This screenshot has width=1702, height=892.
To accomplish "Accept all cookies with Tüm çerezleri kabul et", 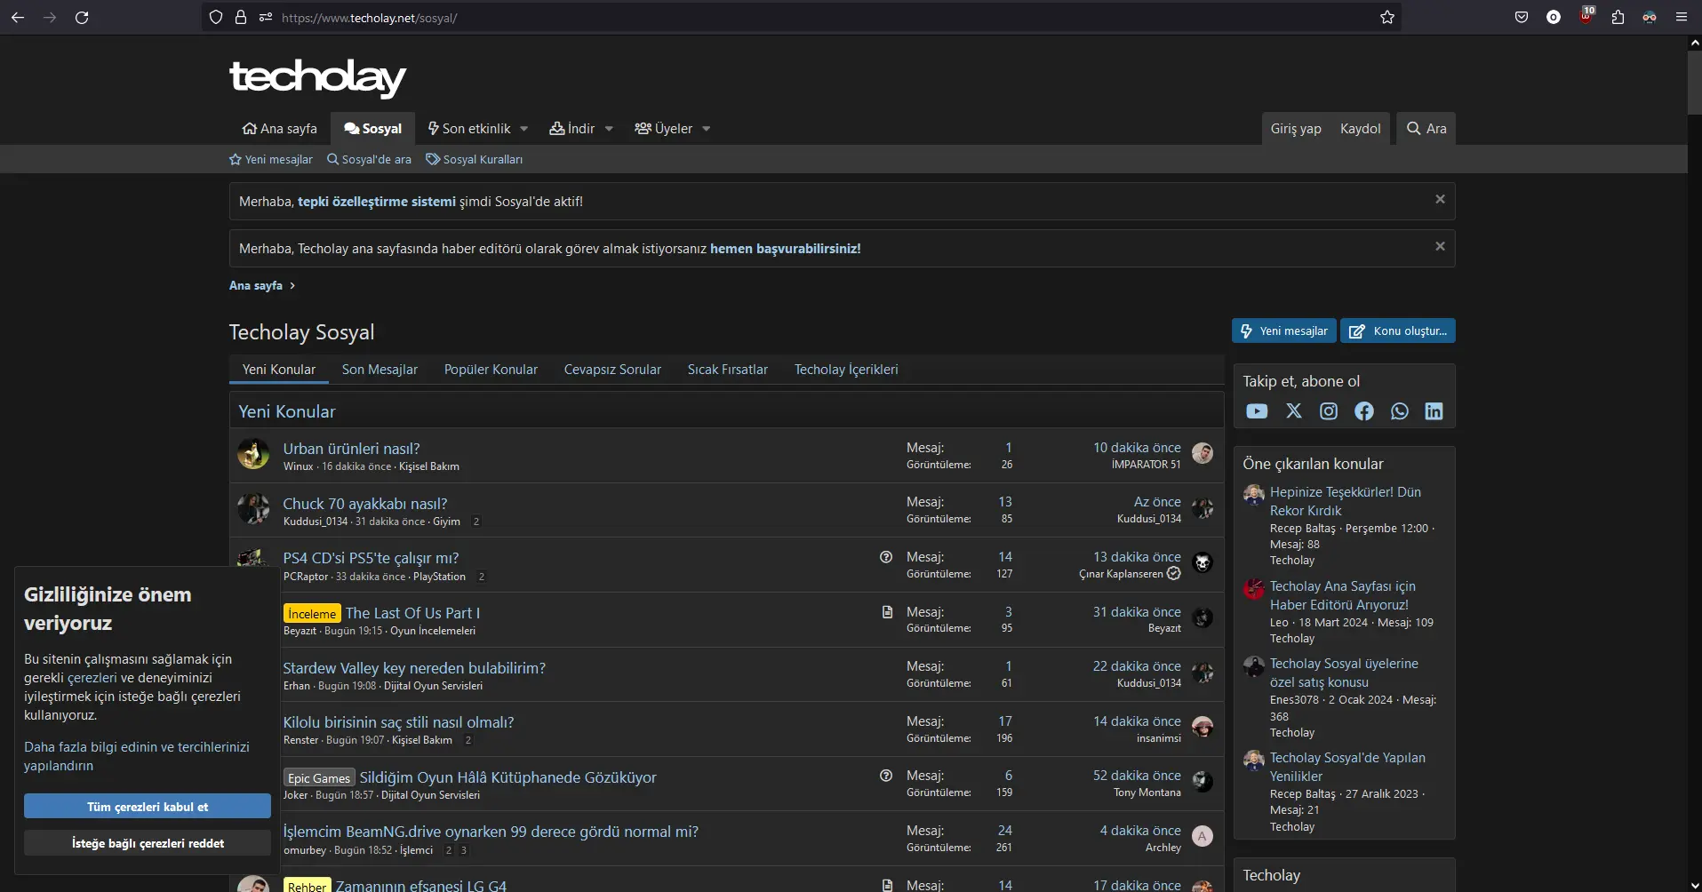I will pyautogui.click(x=148, y=807).
